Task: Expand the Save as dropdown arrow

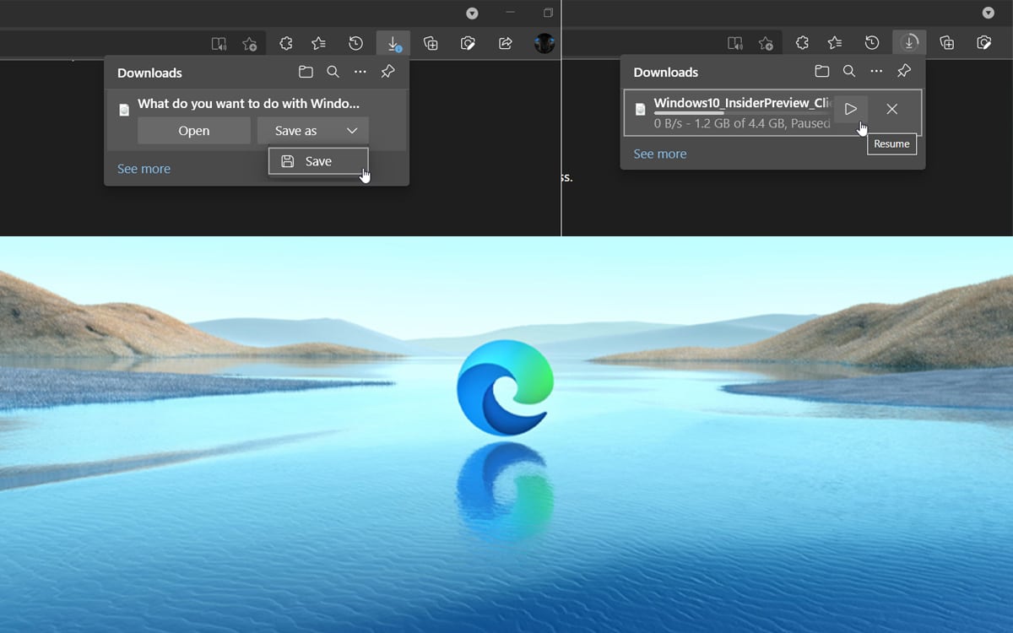Action: [x=352, y=131]
